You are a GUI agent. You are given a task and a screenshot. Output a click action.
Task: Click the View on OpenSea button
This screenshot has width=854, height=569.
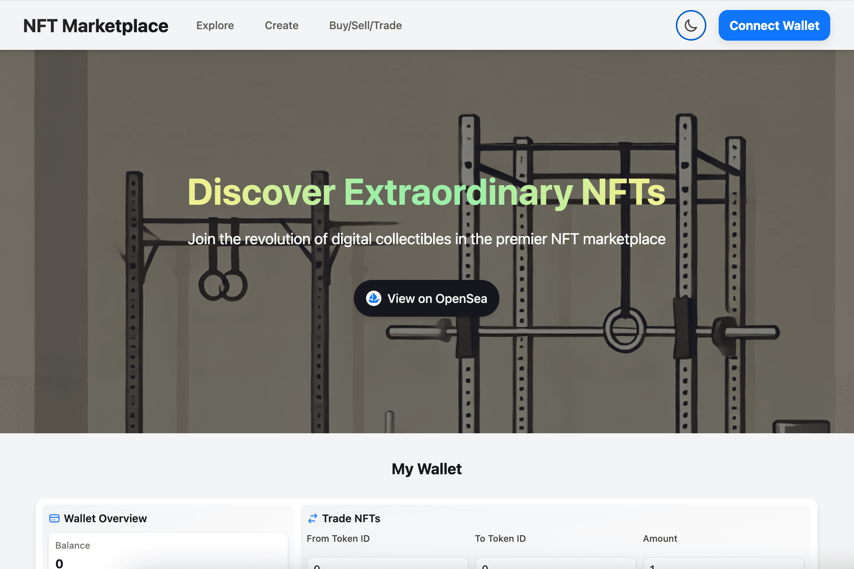click(426, 298)
